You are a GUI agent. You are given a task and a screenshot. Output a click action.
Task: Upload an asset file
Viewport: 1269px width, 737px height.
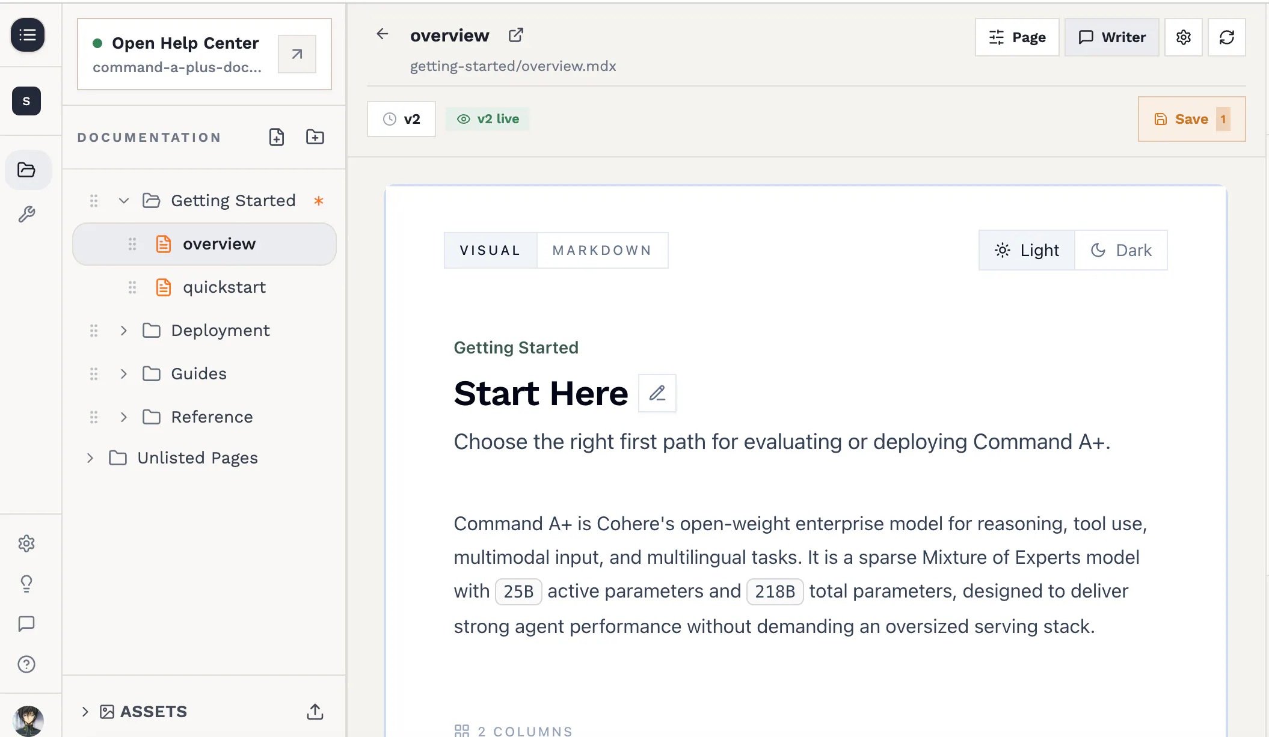click(315, 712)
